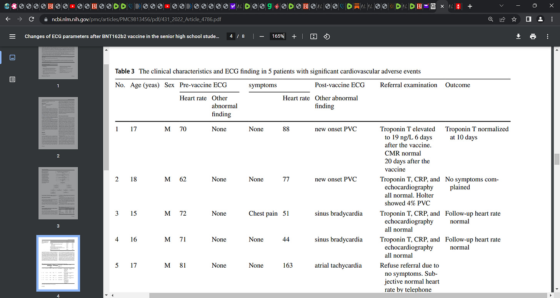
Task: Click the fit to page icon
Action: click(313, 36)
